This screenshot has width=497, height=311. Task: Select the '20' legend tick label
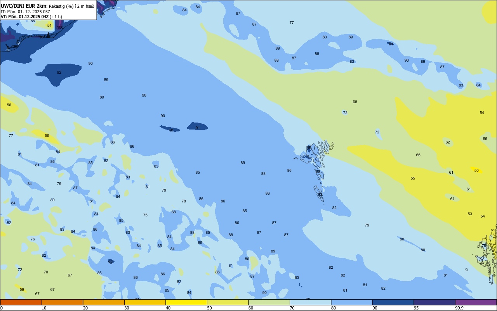[x=85, y=308]
